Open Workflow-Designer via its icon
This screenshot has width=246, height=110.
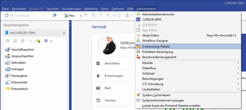[138, 41]
